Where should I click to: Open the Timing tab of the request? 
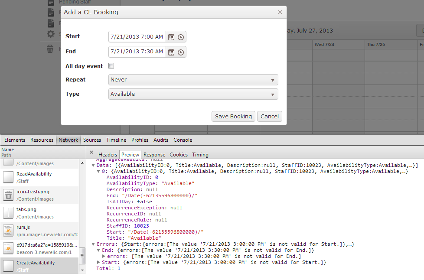pyautogui.click(x=200, y=155)
